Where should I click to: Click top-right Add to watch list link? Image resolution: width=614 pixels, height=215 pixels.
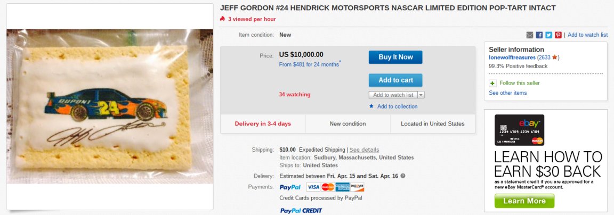(x=587, y=35)
